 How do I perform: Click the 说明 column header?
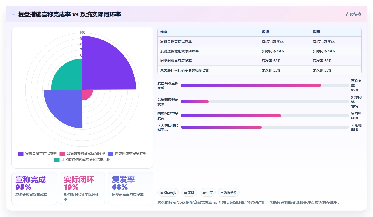click(316, 32)
